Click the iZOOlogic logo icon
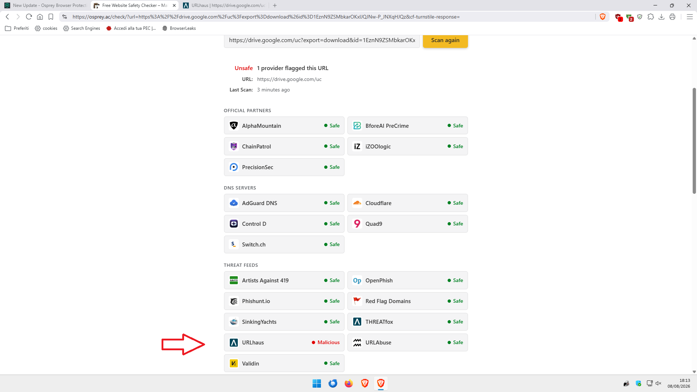 pyautogui.click(x=357, y=146)
